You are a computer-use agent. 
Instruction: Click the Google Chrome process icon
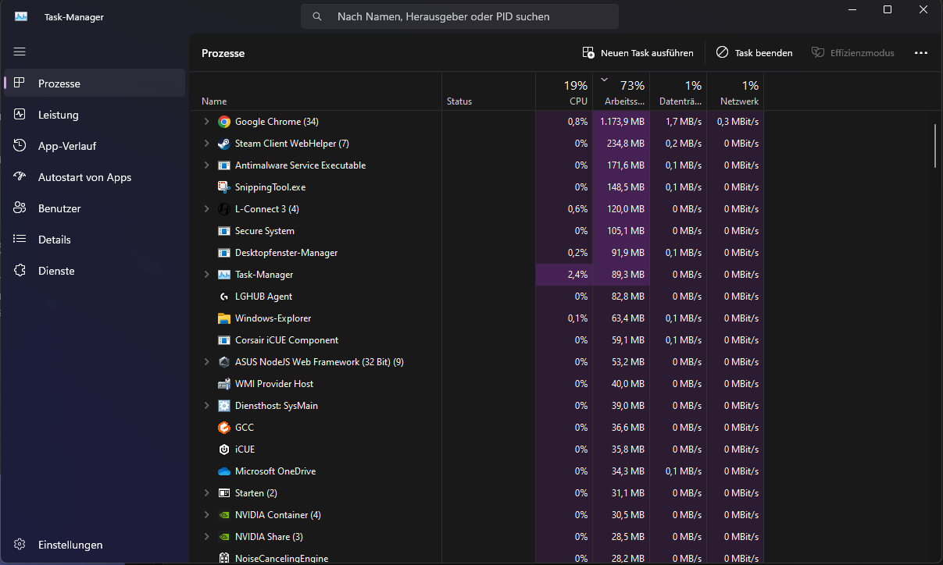tap(224, 122)
